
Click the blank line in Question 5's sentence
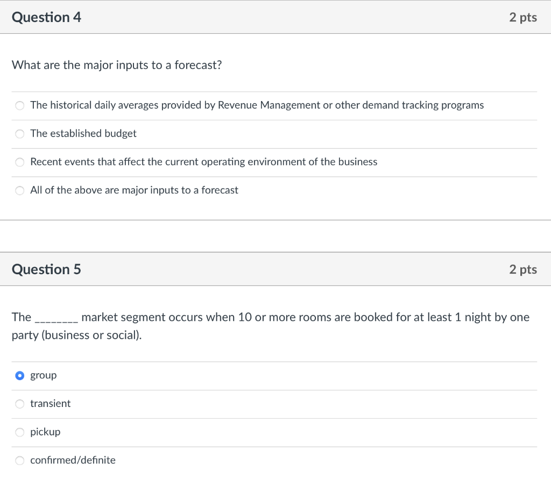[x=56, y=319]
